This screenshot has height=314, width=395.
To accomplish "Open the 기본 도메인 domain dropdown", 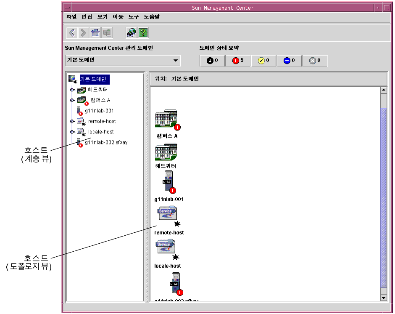I will pos(123,60).
